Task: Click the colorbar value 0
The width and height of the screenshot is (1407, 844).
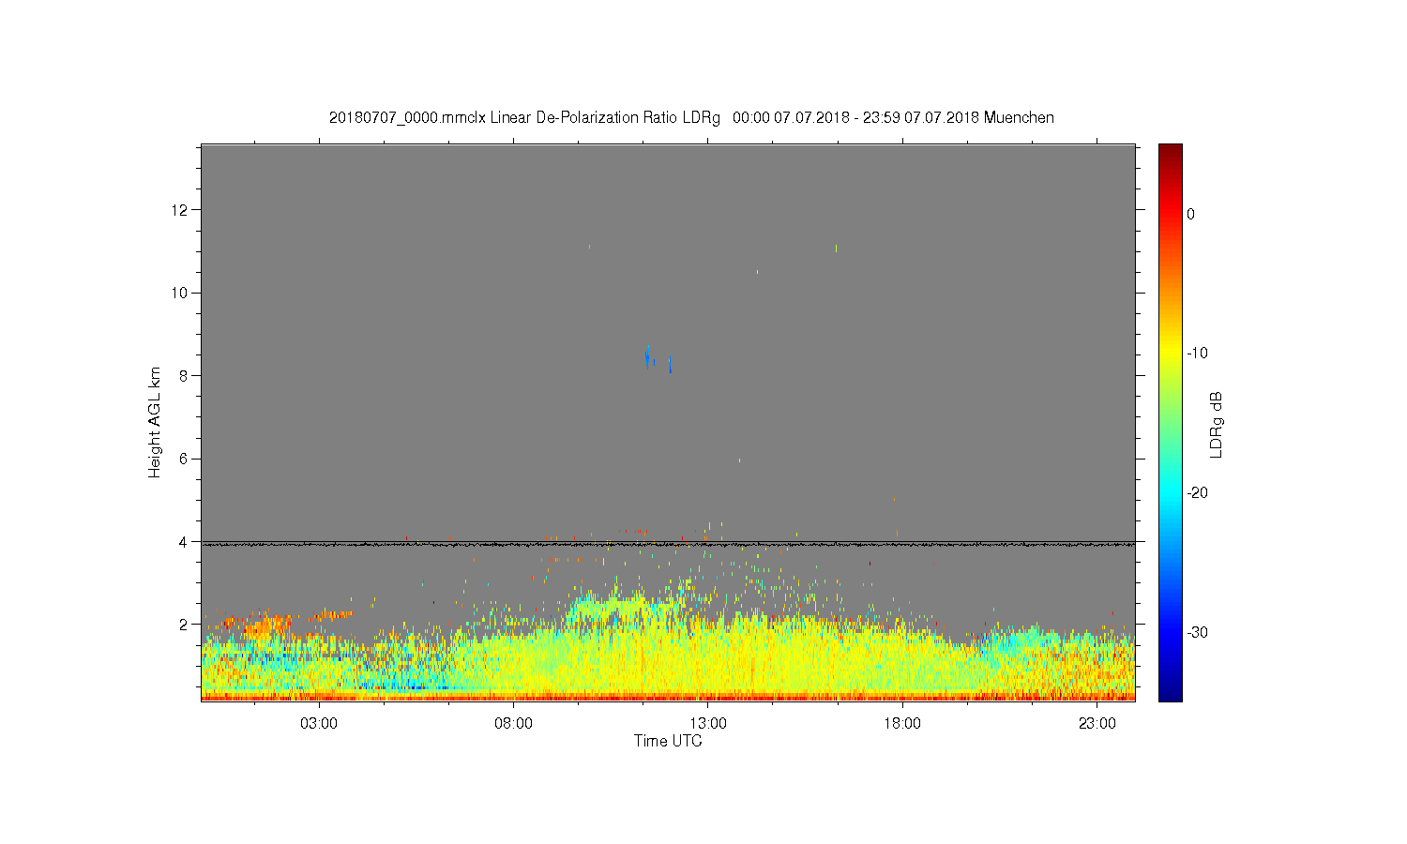Action: pyautogui.click(x=1190, y=214)
